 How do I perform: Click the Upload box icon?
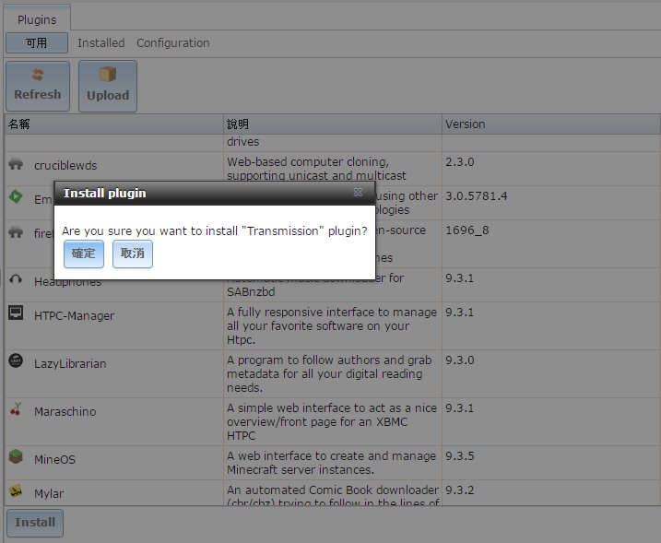coord(108,74)
